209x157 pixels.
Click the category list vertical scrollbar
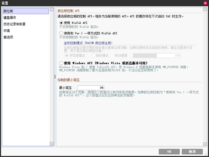[52, 76]
